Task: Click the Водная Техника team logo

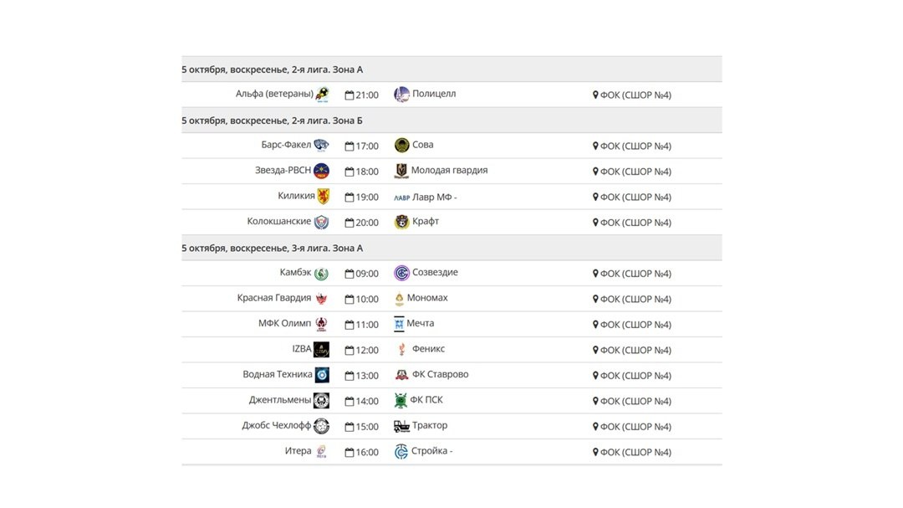Action: 322,375
